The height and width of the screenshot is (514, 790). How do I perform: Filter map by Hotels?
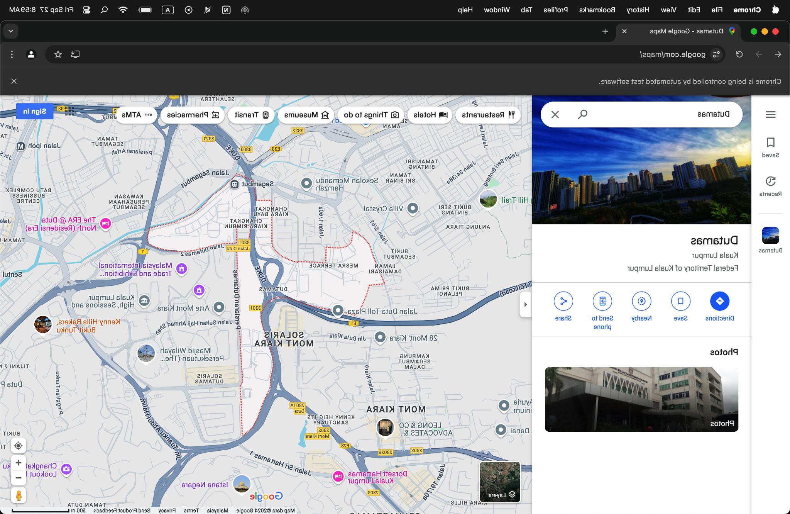coord(430,115)
